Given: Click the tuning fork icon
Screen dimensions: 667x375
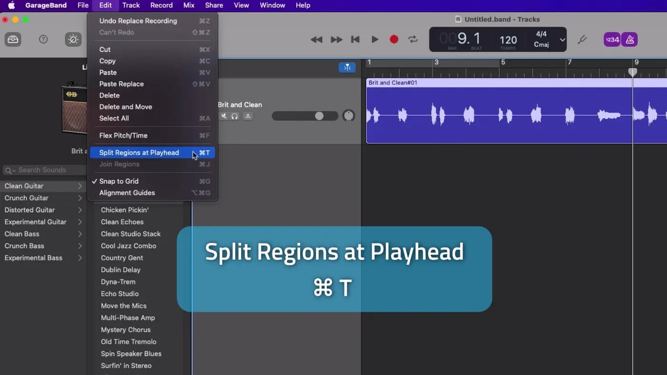Looking at the screenshot, I should click(x=582, y=39).
